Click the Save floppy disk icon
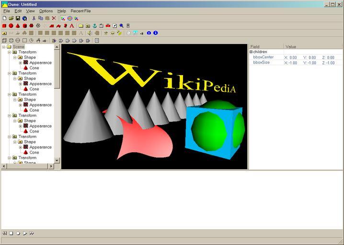Viewport: 344px width, 245px height. [x=18, y=18]
